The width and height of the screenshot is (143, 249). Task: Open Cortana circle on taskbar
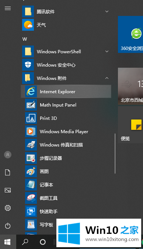coord(43,242)
